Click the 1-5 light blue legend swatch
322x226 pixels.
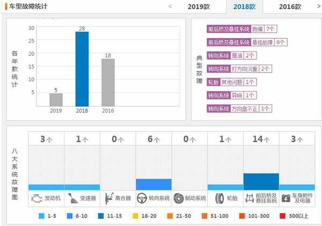(x=41, y=216)
